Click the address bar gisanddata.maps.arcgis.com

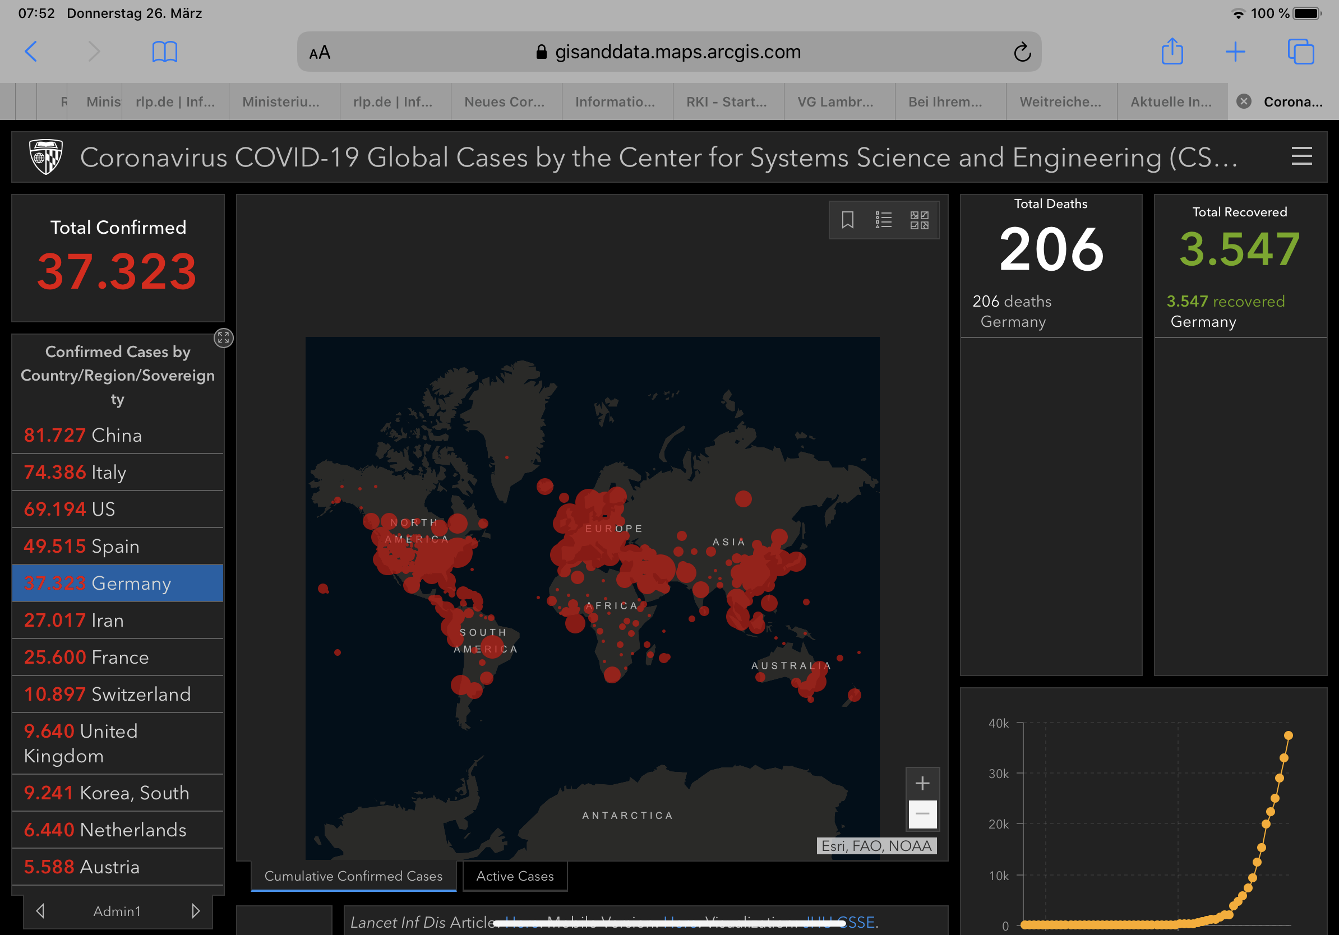[x=669, y=52]
